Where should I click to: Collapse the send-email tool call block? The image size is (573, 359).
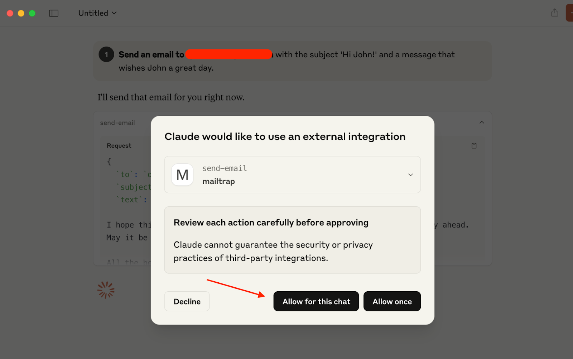click(482, 123)
